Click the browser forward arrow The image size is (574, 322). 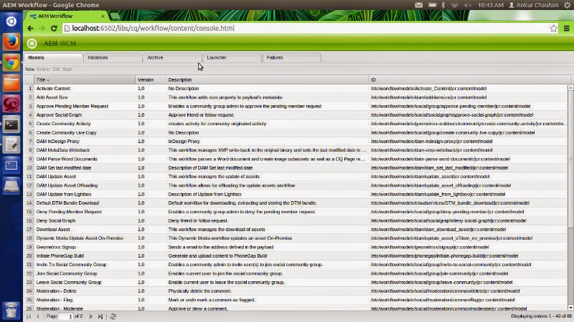[x=42, y=28]
